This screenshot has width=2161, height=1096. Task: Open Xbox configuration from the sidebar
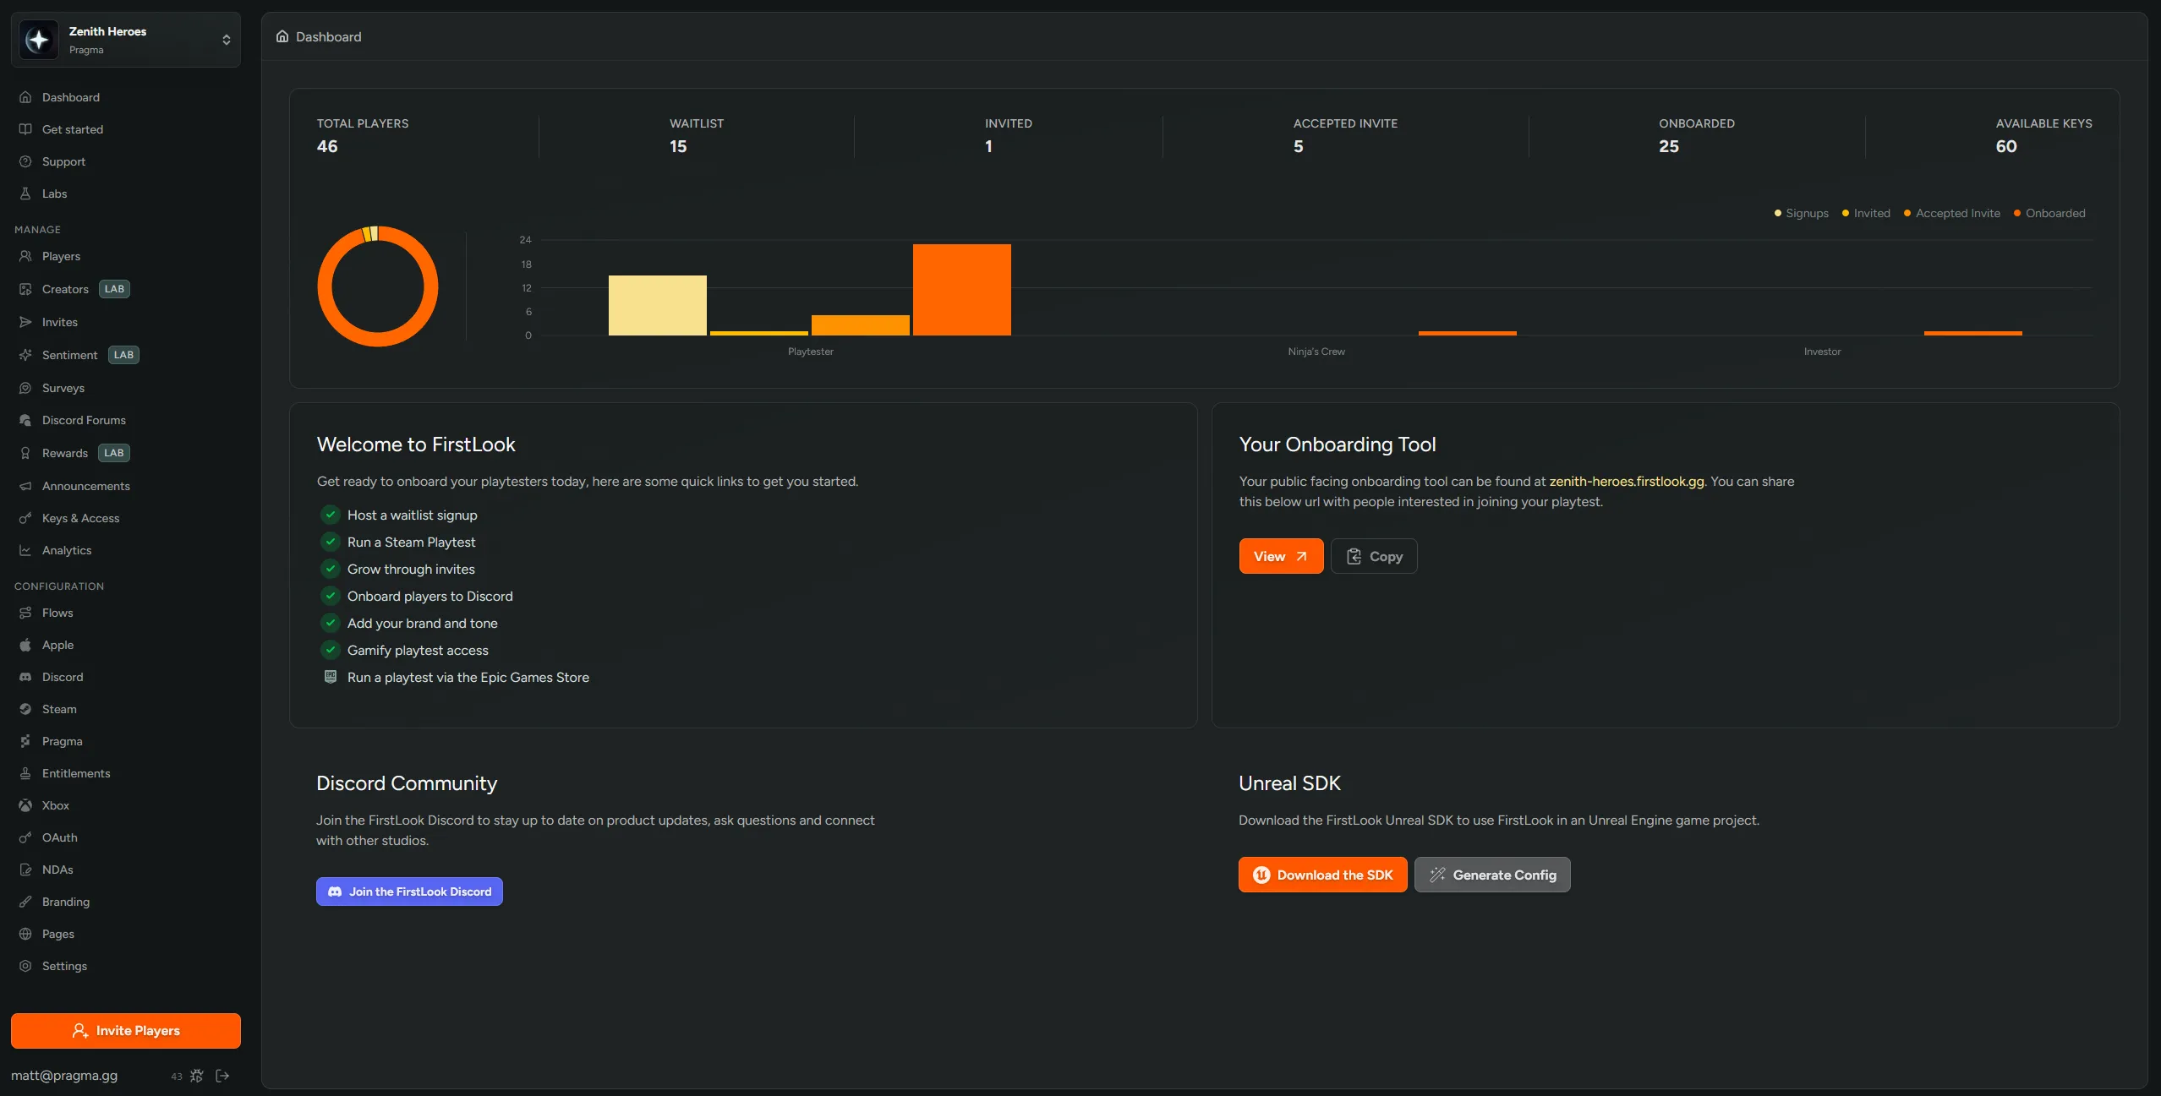56,805
